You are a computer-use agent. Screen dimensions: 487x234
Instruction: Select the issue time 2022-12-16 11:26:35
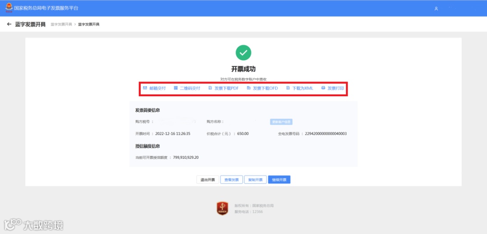pyautogui.click(x=172, y=134)
